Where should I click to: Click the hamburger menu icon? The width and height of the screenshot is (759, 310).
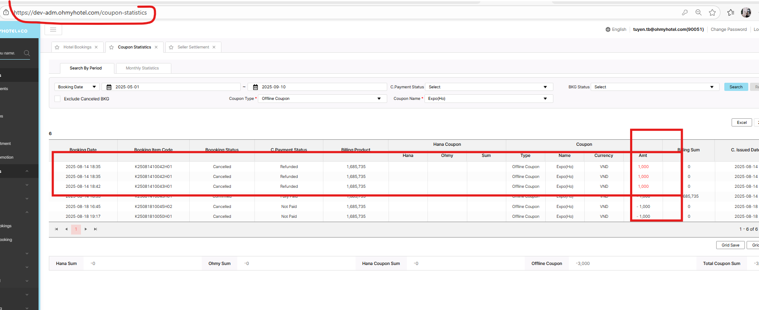point(53,30)
